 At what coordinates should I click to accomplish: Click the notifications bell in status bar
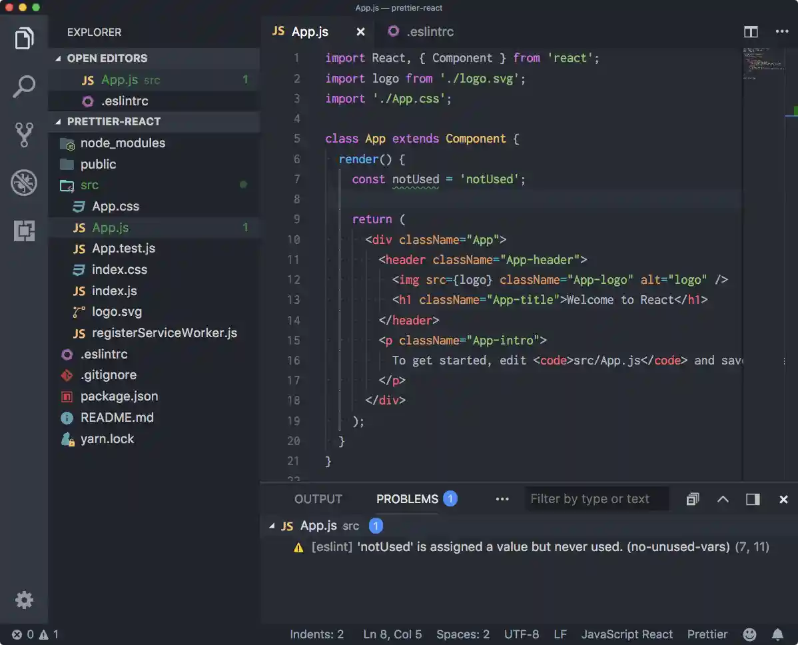point(777,634)
